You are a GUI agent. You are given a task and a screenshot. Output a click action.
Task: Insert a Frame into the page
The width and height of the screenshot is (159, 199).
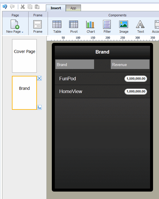point(38,27)
